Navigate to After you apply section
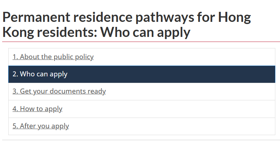 41,126
